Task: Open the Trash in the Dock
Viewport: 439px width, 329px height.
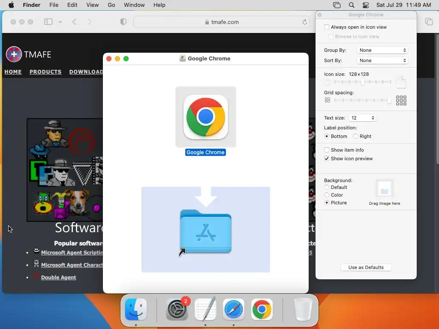Action: pos(303,309)
